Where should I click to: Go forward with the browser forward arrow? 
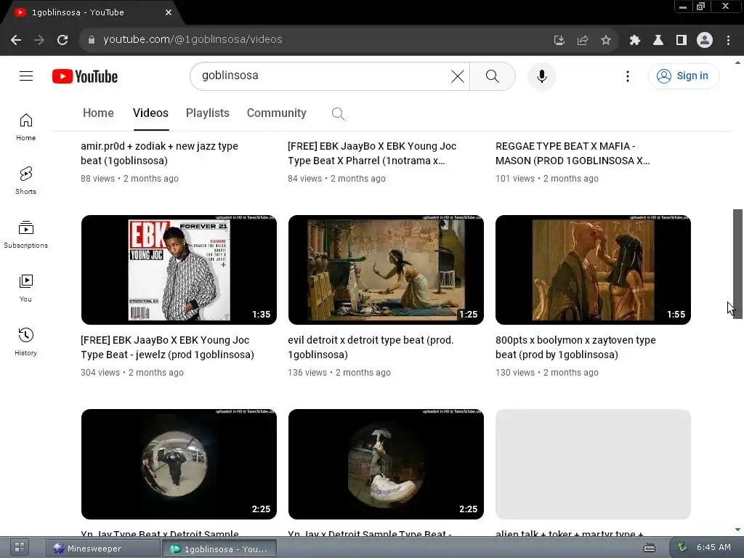click(x=39, y=40)
